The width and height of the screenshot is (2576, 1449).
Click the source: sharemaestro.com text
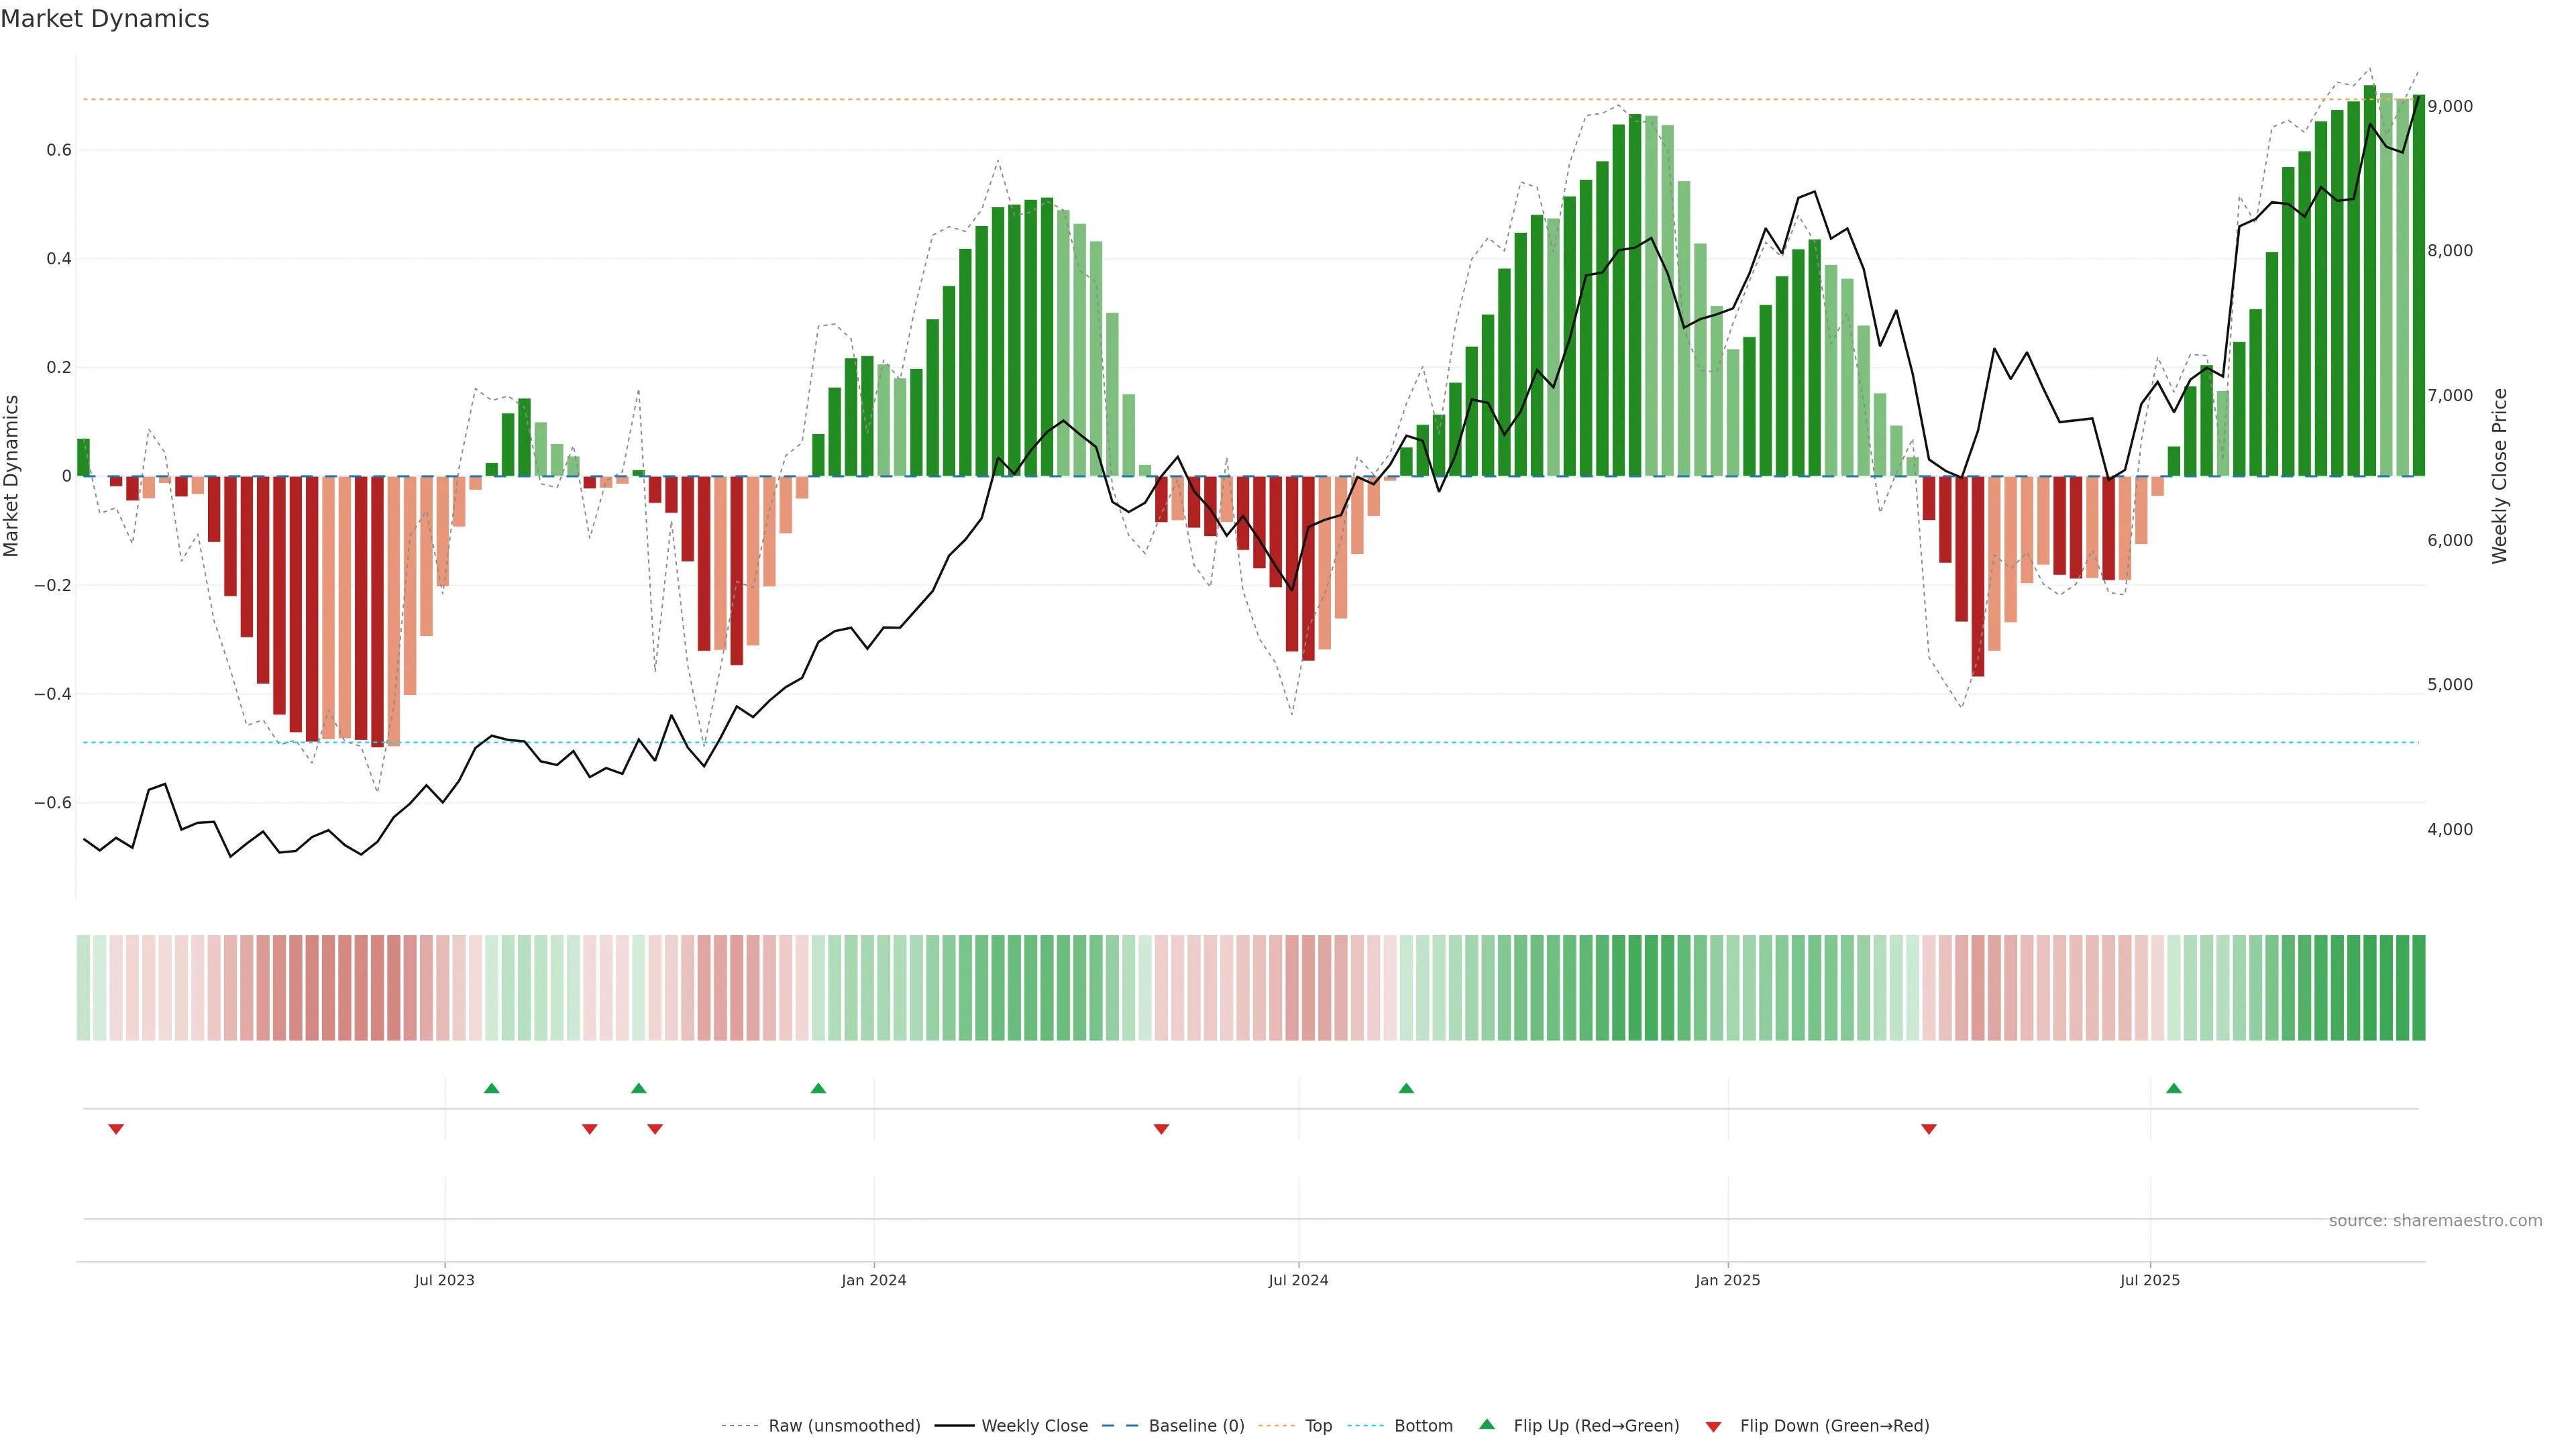pyautogui.click(x=2435, y=1221)
